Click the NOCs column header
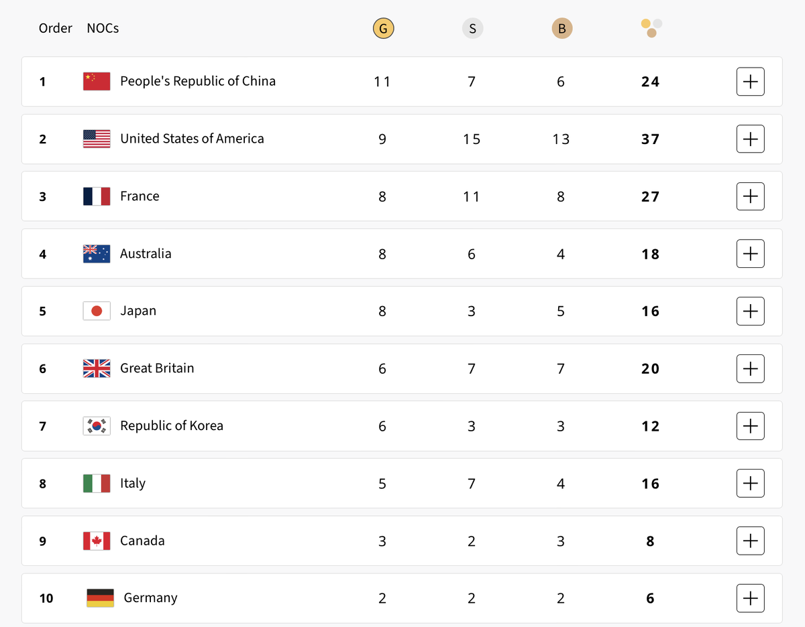This screenshot has height=627, width=805. (x=103, y=28)
